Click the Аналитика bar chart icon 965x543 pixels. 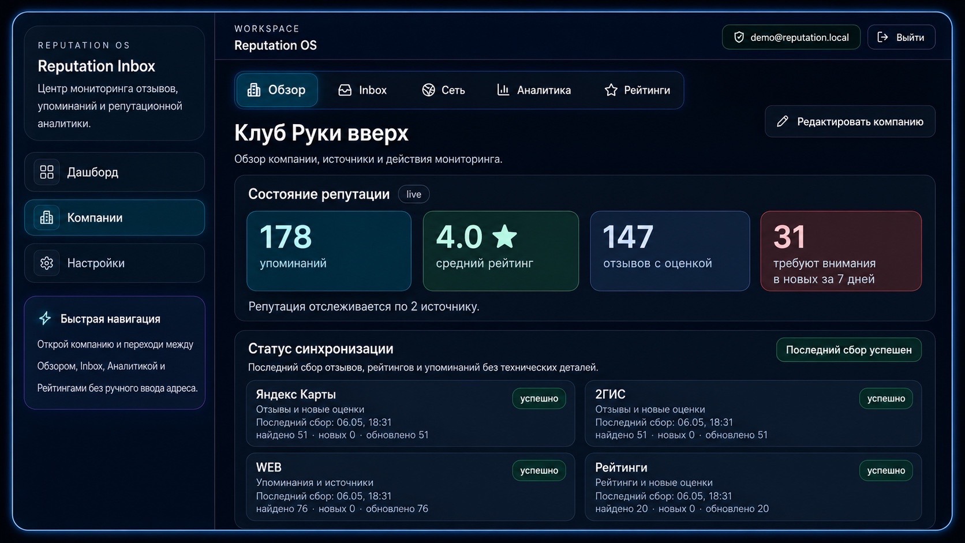click(x=503, y=90)
